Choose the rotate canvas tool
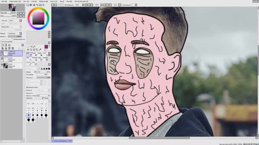Screen dimensions: 259x145 tap(34, 50)
